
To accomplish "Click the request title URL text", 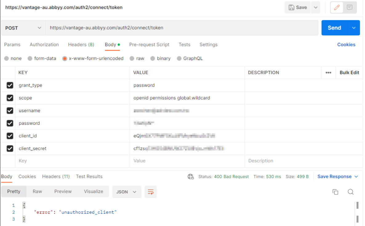I will pos(64,7).
